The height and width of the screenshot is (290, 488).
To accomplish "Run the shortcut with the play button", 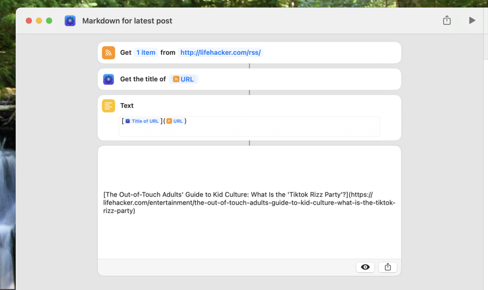I will (472, 20).
